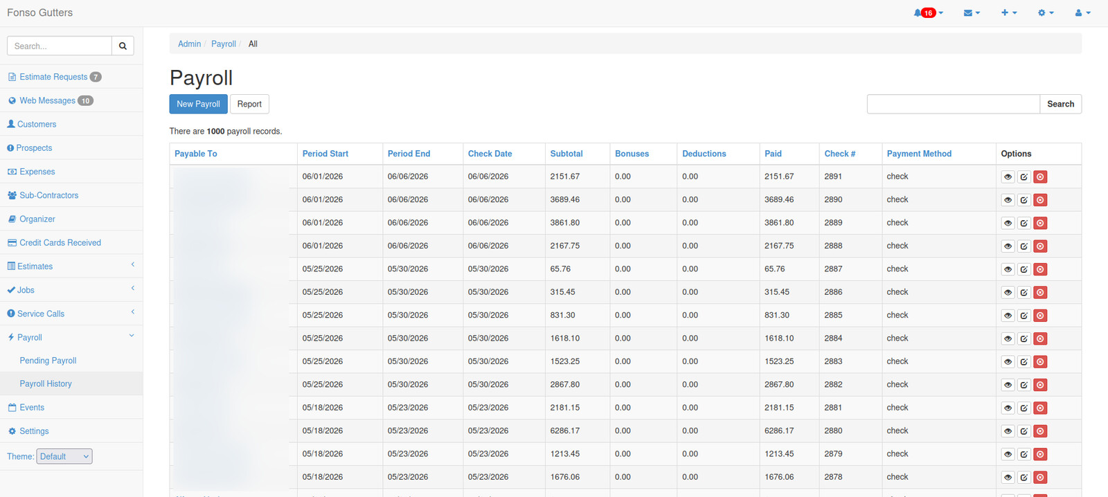The height and width of the screenshot is (497, 1108).
Task: View payroll record with check 2891
Action: pyautogui.click(x=1008, y=177)
